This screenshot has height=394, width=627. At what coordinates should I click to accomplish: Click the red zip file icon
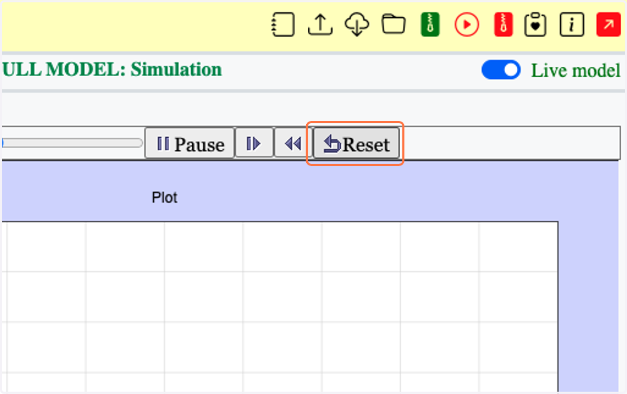[x=504, y=25]
